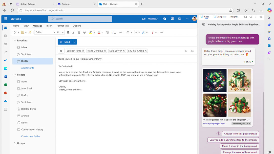Remove Luka Lovren from recipients

coord(124,51)
